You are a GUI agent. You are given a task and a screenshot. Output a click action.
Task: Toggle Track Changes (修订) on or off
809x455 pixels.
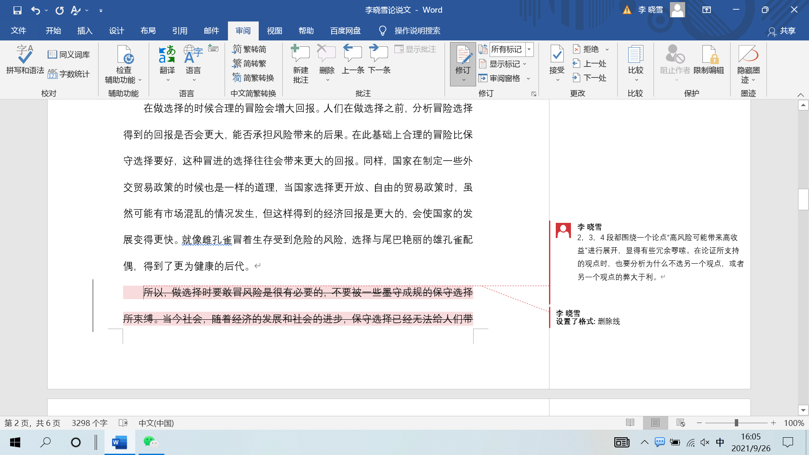coord(463,59)
